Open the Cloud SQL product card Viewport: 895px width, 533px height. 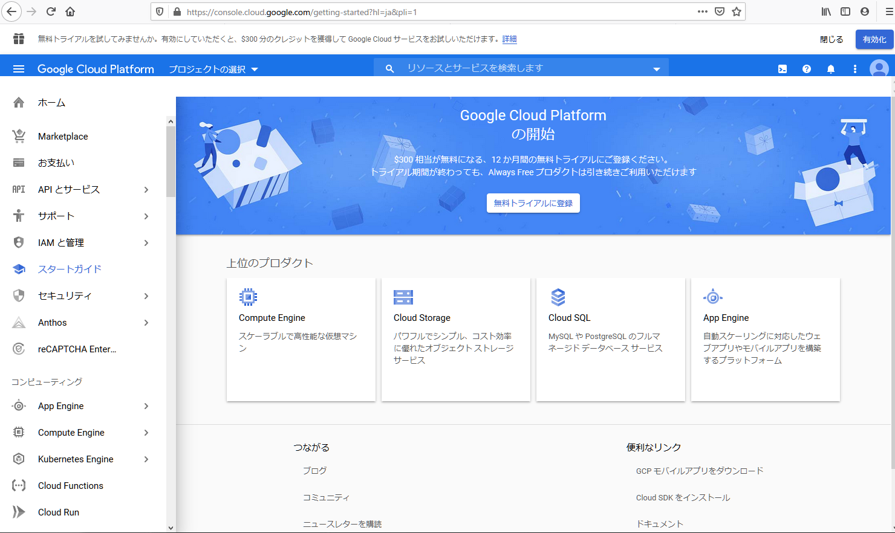611,340
